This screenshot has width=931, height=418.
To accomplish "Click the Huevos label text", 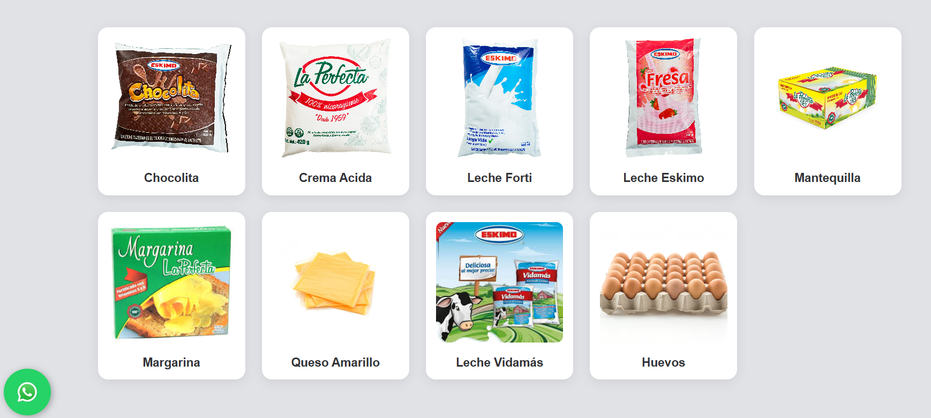I will click(663, 362).
